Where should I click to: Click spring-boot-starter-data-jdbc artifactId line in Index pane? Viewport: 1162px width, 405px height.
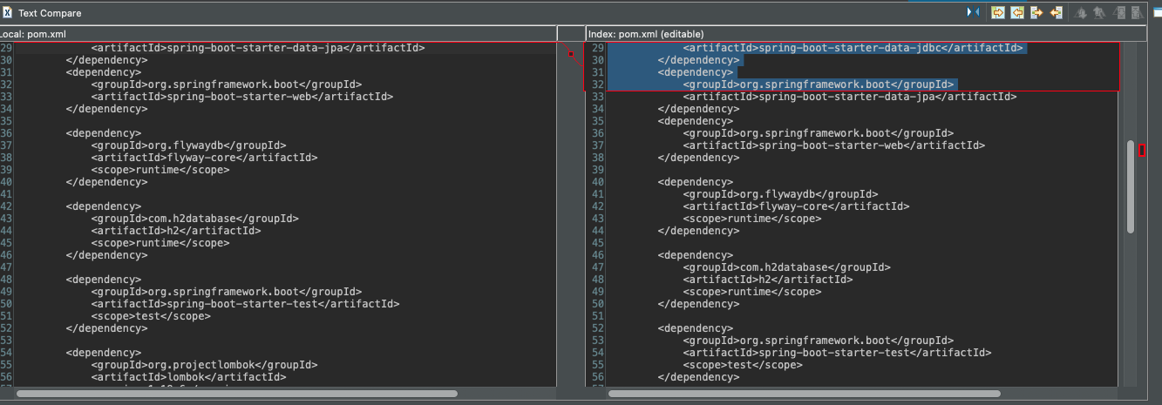tap(853, 48)
